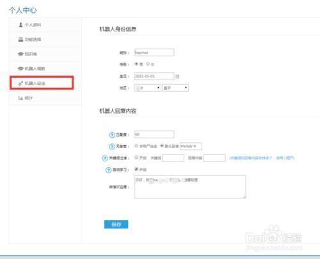The height and width of the screenshot is (259, 320).
Task: Expand the province region dropdown
Action: click(148, 88)
